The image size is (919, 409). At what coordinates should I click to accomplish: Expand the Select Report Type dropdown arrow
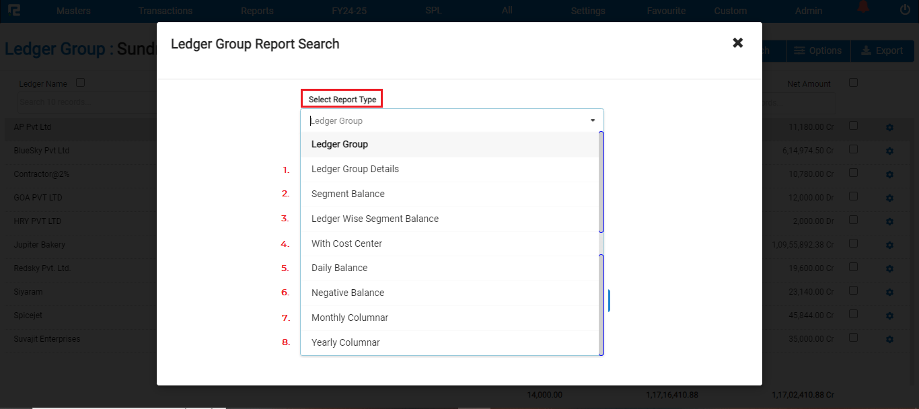click(593, 120)
